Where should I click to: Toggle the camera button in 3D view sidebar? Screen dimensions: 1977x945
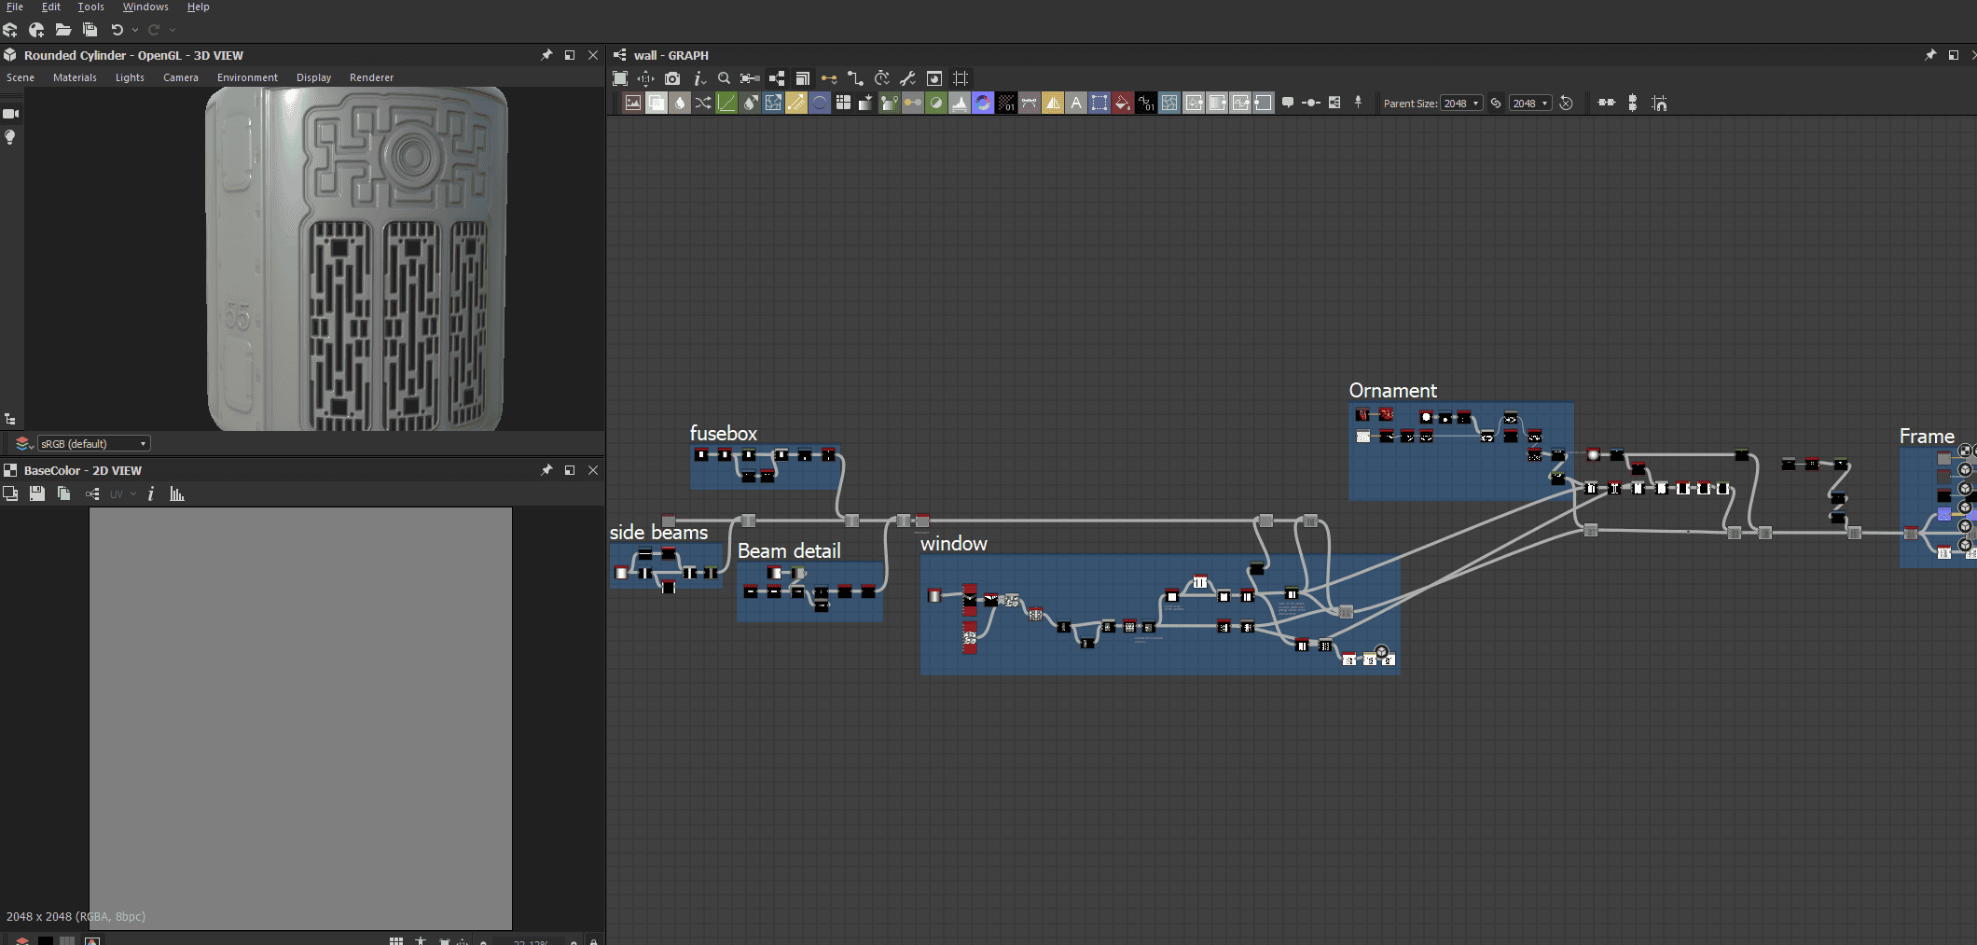[x=11, y=114]
